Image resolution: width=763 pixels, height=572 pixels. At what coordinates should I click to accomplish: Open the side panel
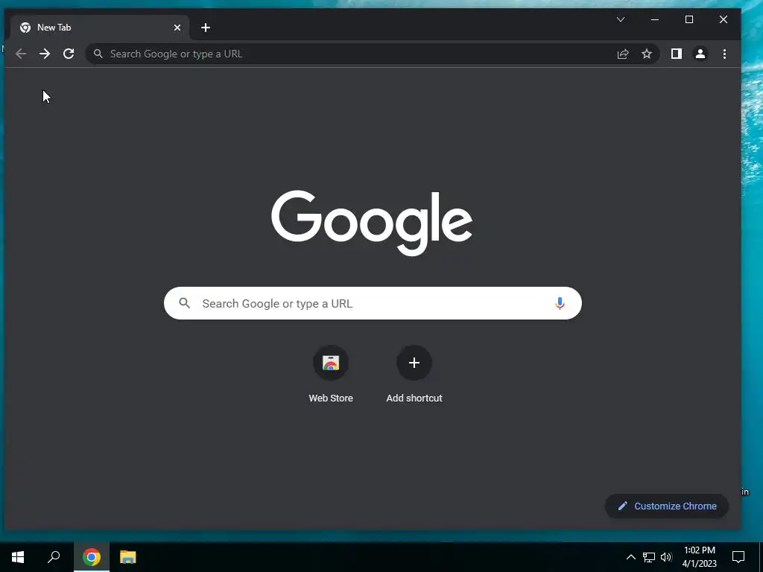pyautogui.click(x=677, y=54)
